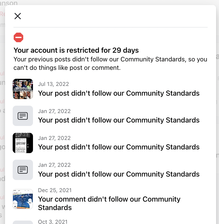Click the red restricted stop-sign icon

tap(18, 38)
